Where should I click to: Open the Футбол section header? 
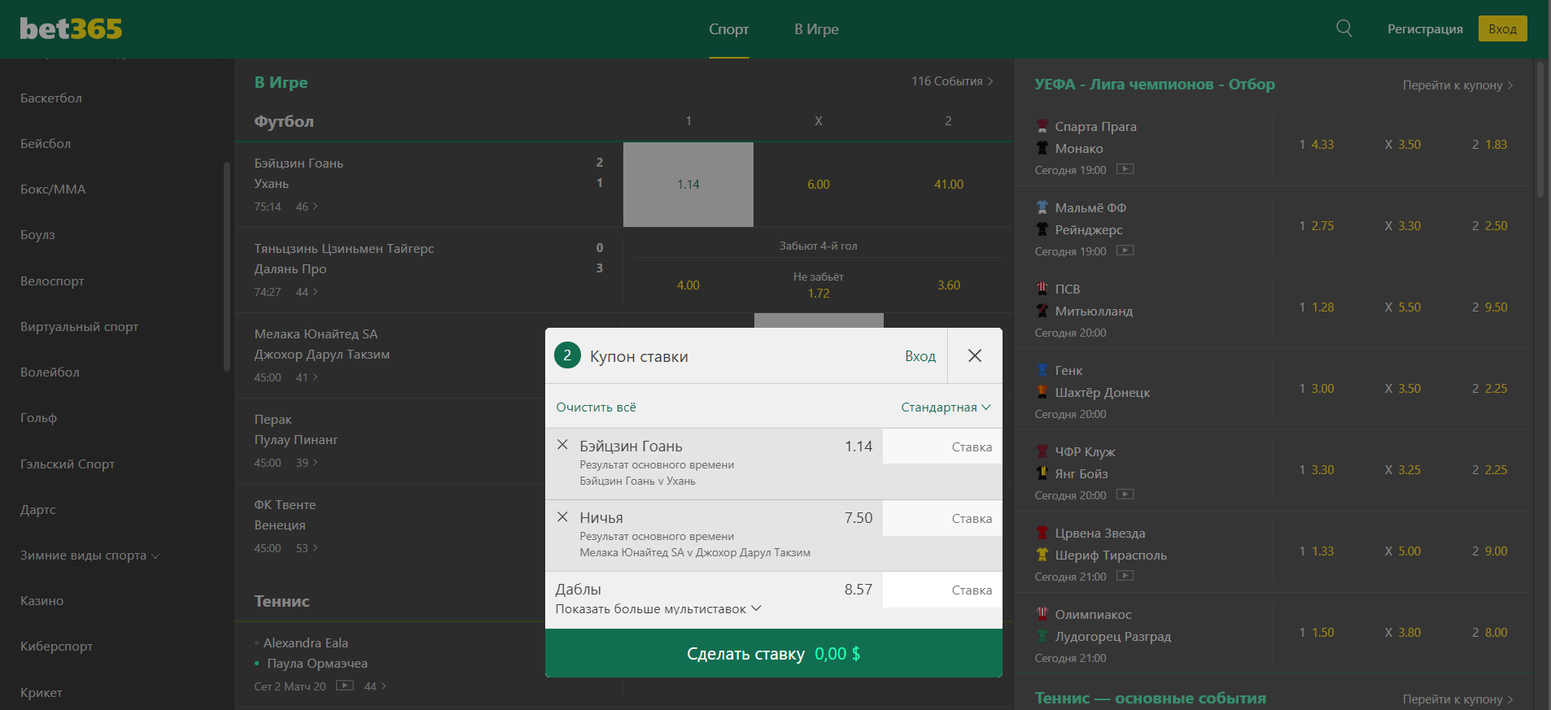284,121
